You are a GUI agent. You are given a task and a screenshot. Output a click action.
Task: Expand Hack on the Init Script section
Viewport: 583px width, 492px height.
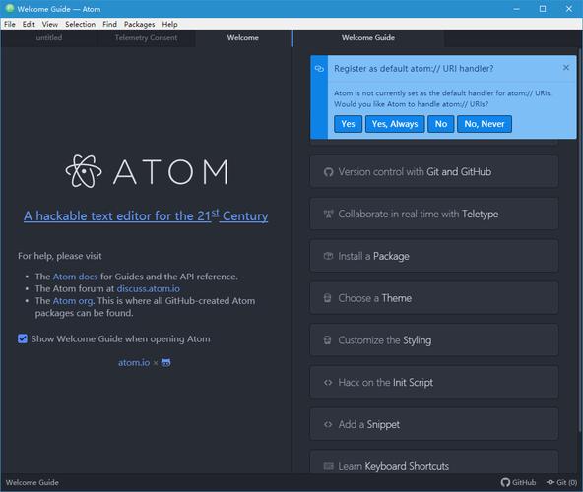tap(434, 382)
